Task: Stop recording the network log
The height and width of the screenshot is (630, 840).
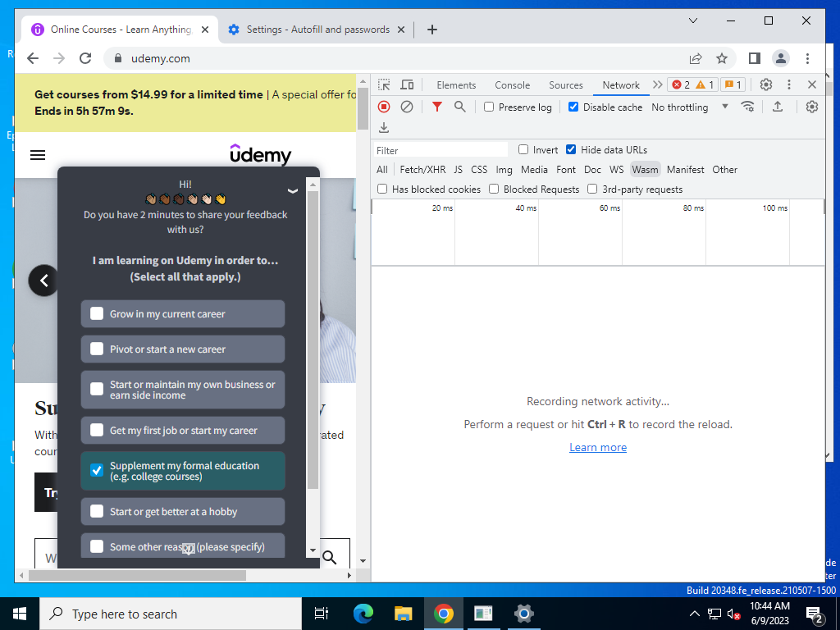Action: tap(384, 107)
